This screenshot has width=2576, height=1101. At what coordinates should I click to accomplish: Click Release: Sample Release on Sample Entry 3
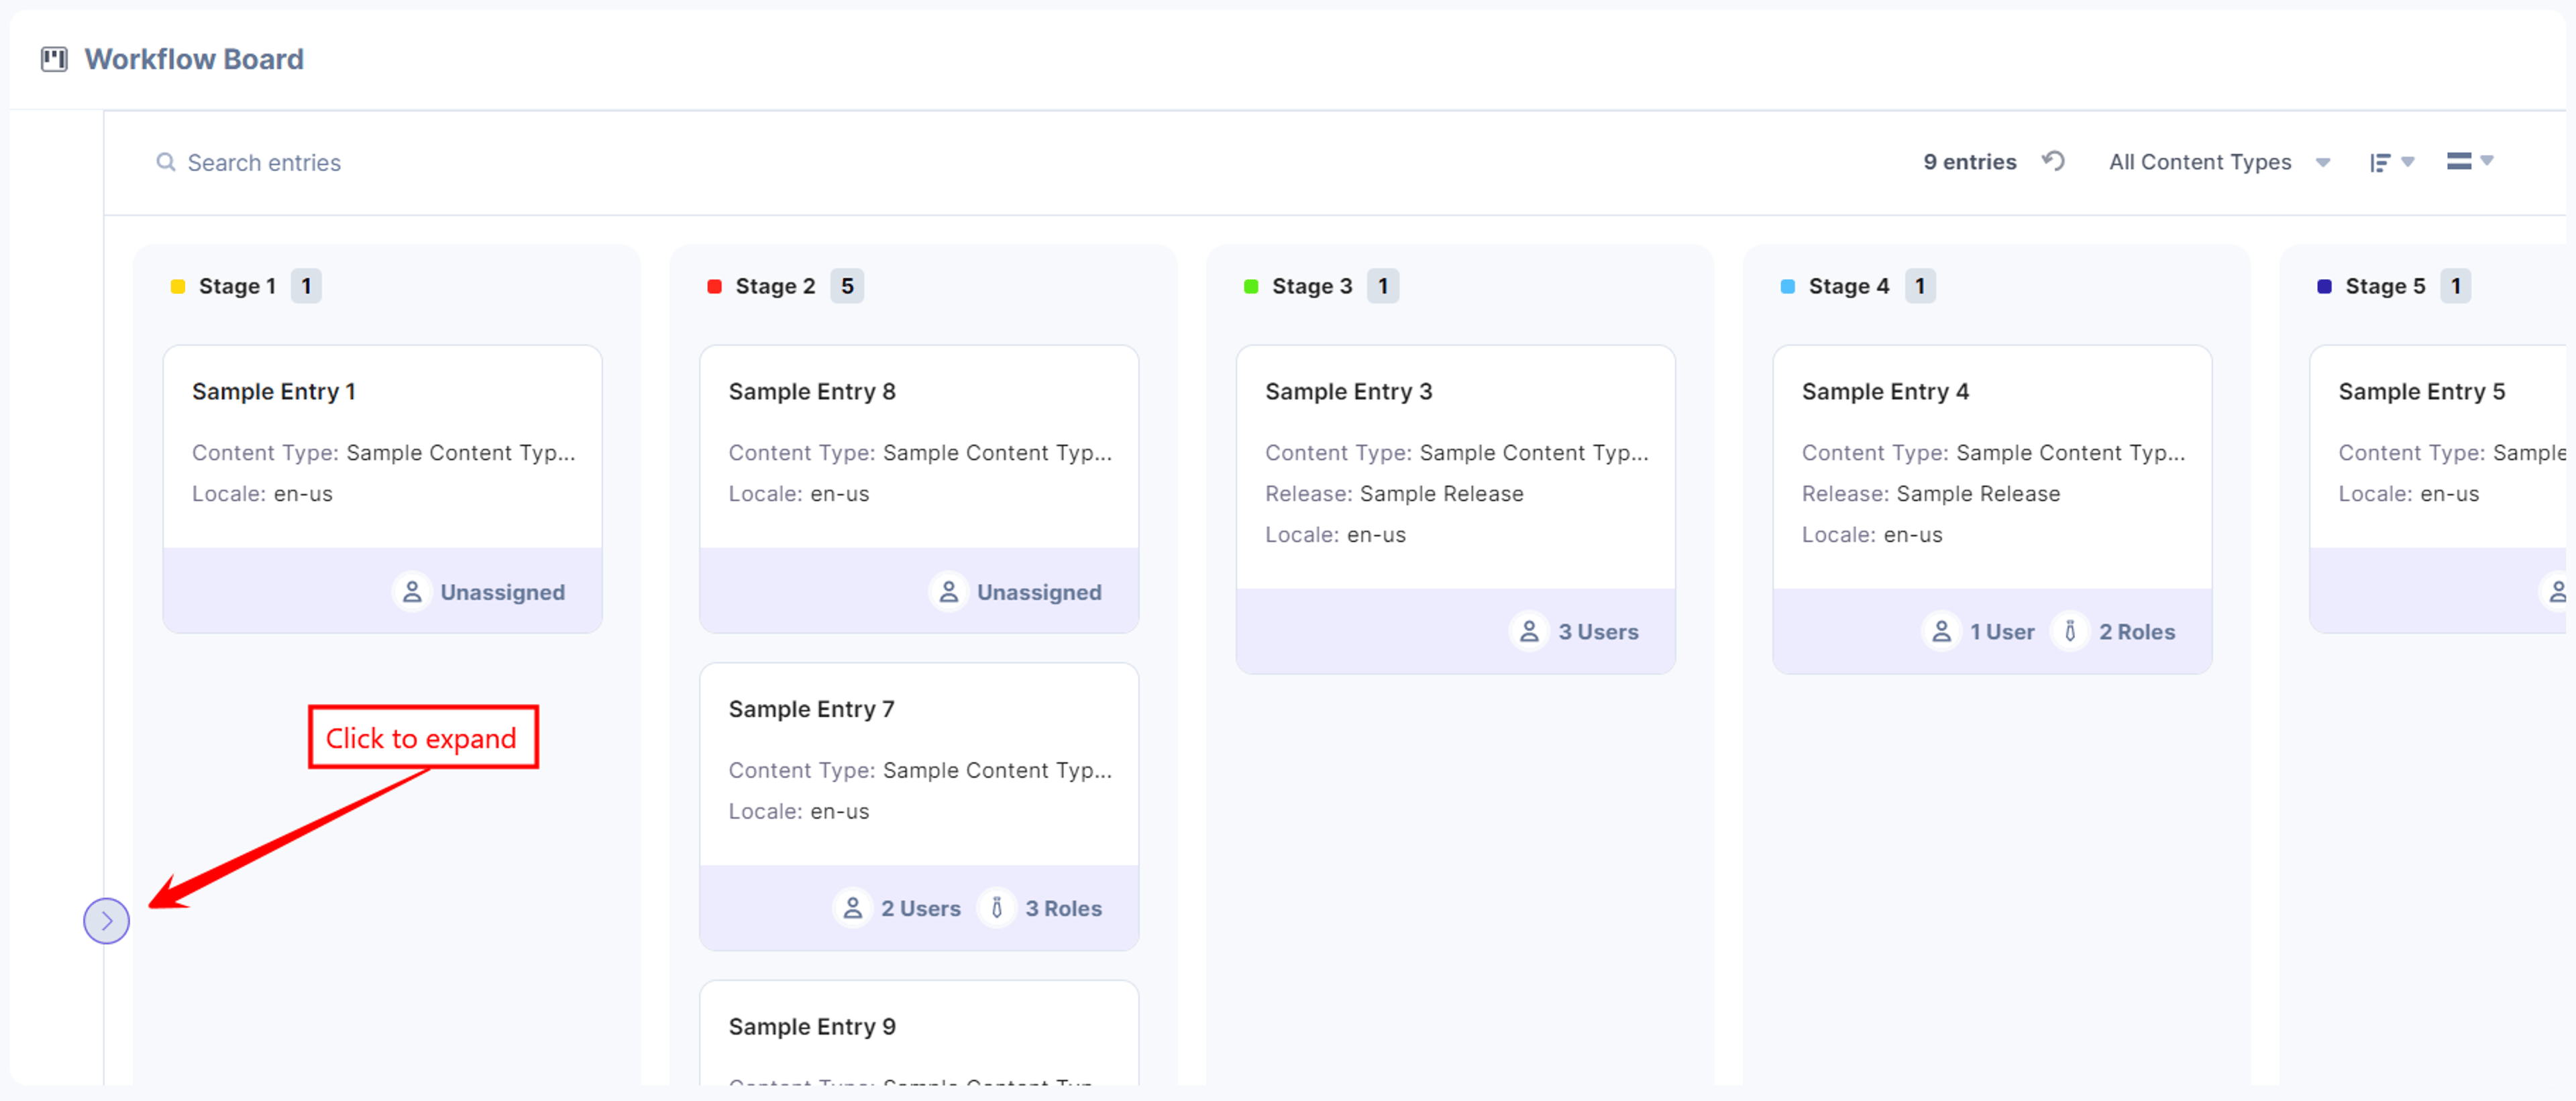pos(1394,495)
